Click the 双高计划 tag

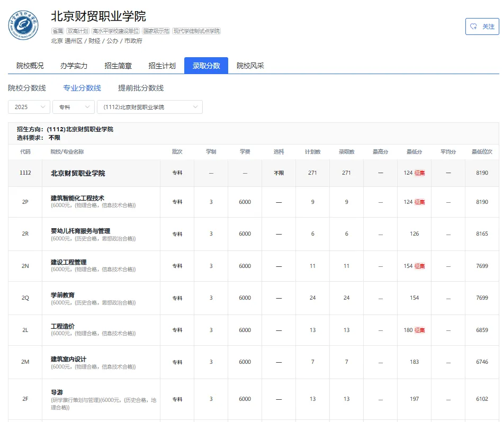coord(77,31)
